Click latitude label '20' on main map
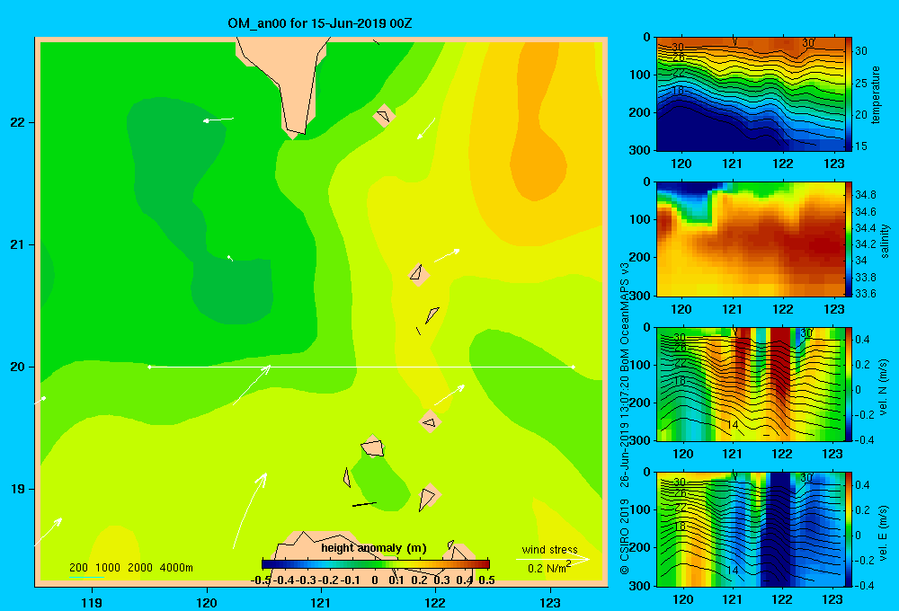This screenshot has width=899, height=611. [x=18, y=367]
